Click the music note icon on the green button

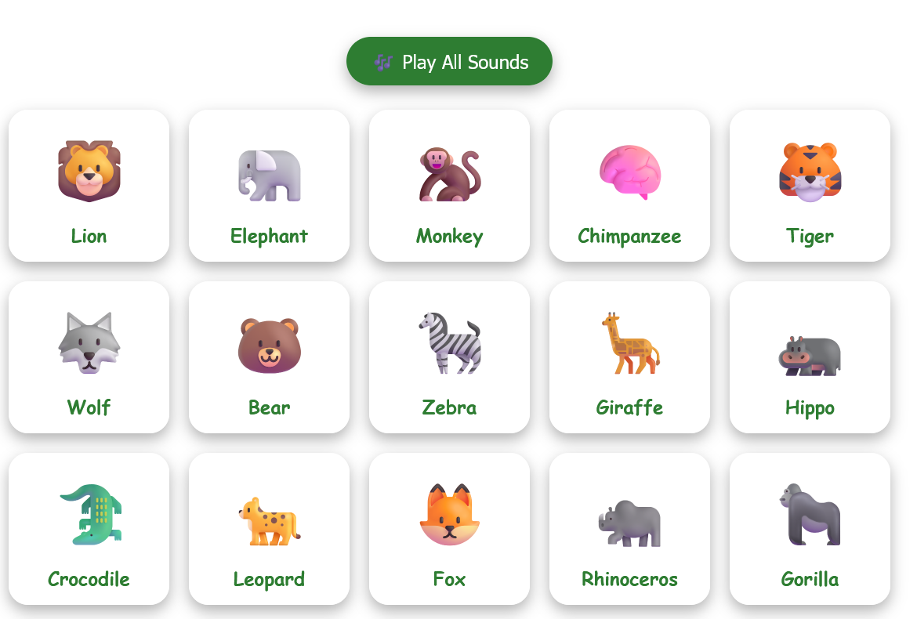click(x=383, y=60)
